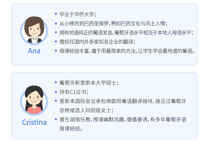Click bullet dot beside 持有C1证书
This screenshot has height=142, width=208.
(x=56, y=92)
